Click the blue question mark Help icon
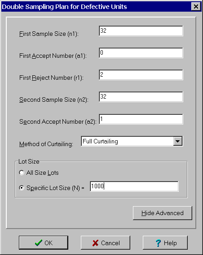Viewport: 203px width, 255px height. [x=158, y=243]
